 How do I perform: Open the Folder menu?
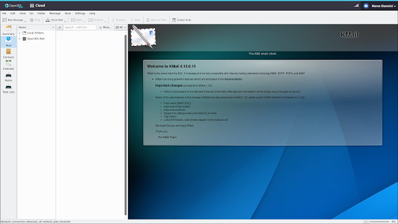click(x=41, y=13)
